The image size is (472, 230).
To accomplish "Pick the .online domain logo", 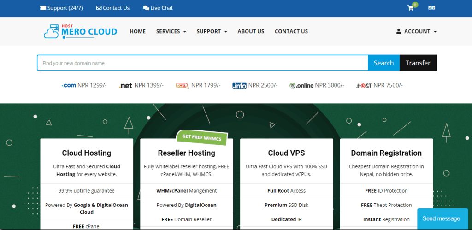I will [301, 85].
